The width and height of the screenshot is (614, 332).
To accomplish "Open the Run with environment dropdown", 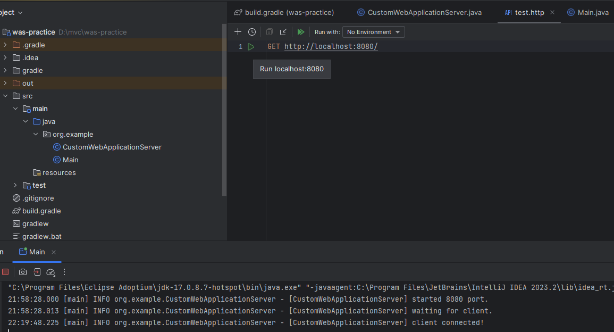I will pyautogui.click(x=374, y=32).
